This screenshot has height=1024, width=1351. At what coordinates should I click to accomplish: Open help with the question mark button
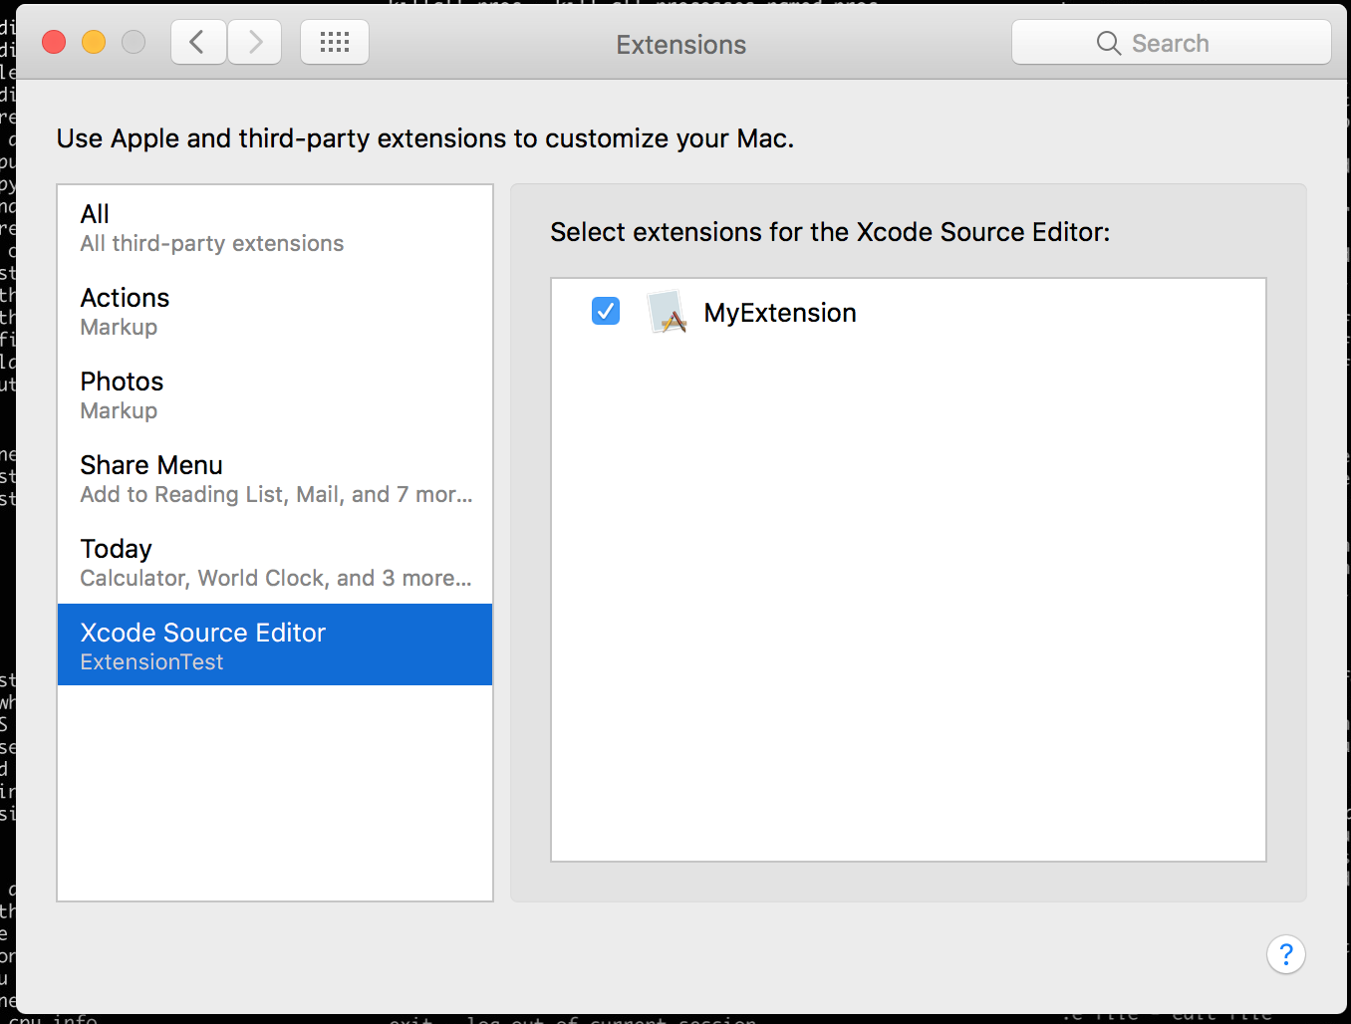click(1285, 954)
